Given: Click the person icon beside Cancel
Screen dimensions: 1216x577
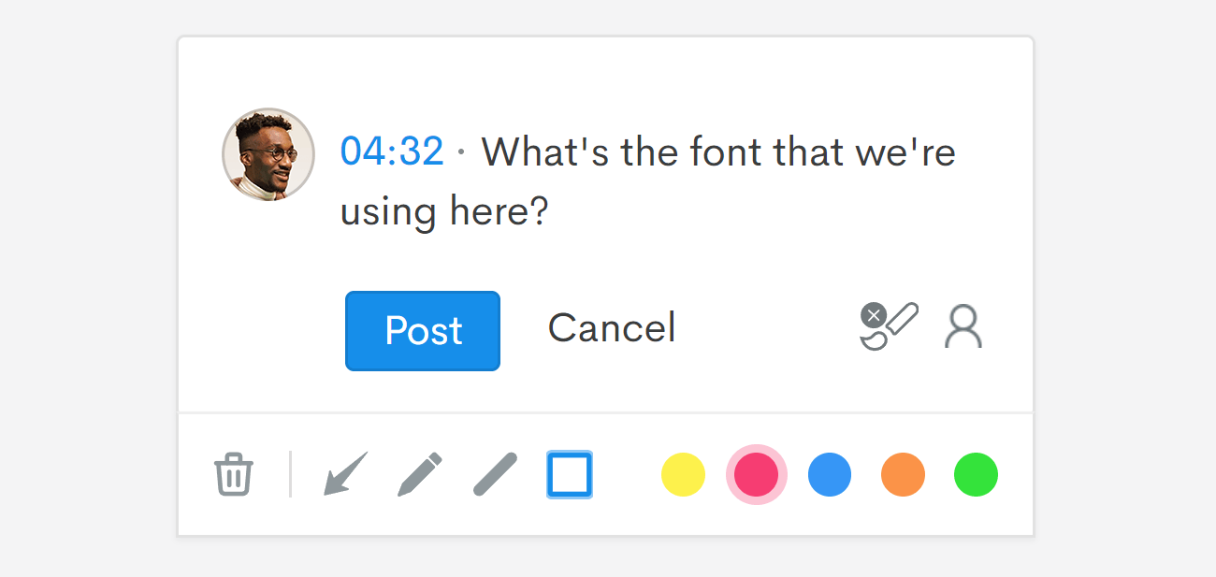Looking at the screenshot, I should (963, 326).
